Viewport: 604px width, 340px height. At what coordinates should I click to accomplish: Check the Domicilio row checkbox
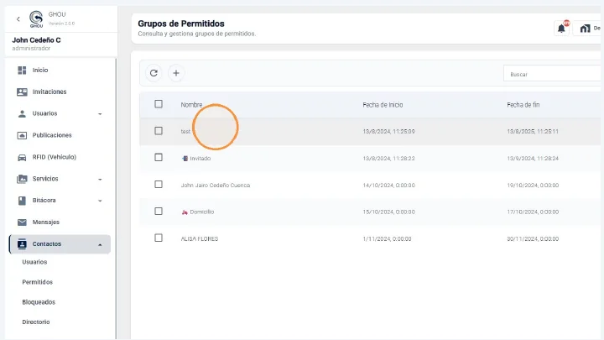pos(159,211)
